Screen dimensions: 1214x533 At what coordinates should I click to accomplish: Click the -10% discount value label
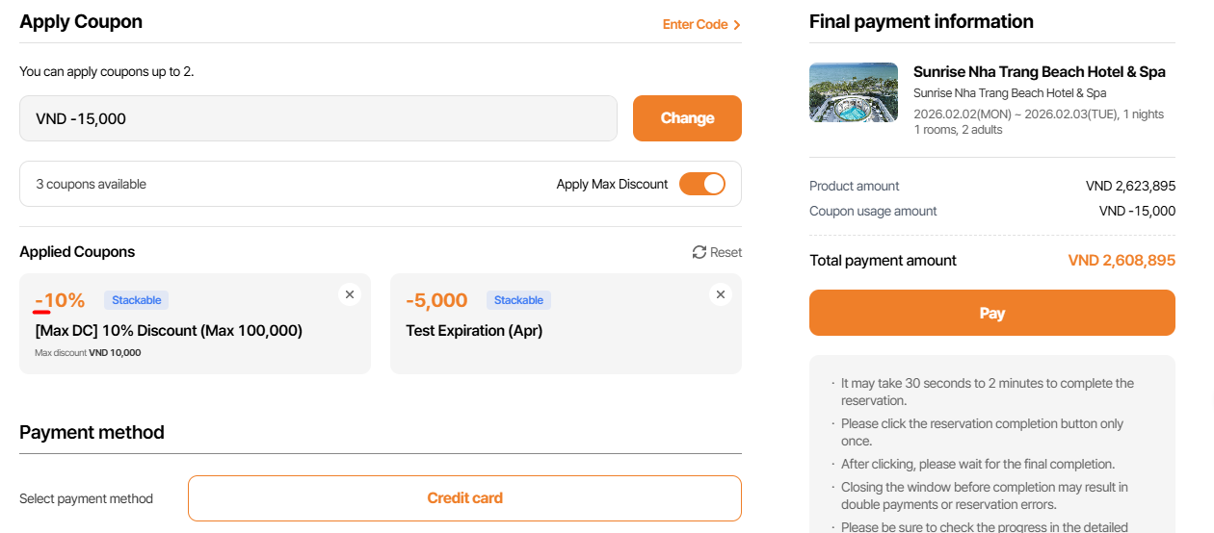(60, 300)
